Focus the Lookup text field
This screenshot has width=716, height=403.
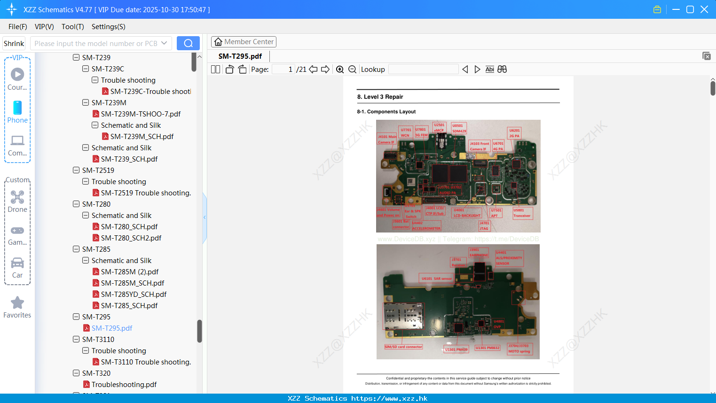[424, 70]
